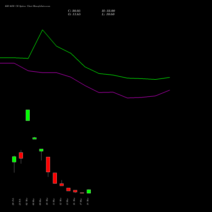Image resolution: width=212 pixels, height=212 pixels.
Task: Click the close price value 'C: 30.05'
Action: (x=74, y=11)
